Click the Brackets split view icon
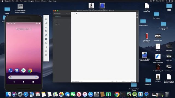 click(69, 13)
